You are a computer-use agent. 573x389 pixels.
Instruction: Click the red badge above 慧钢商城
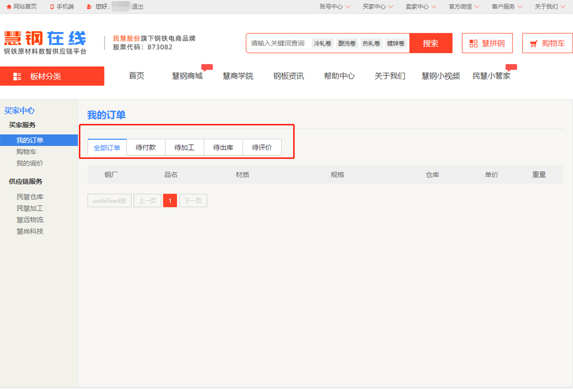click(x=207, y=67)
